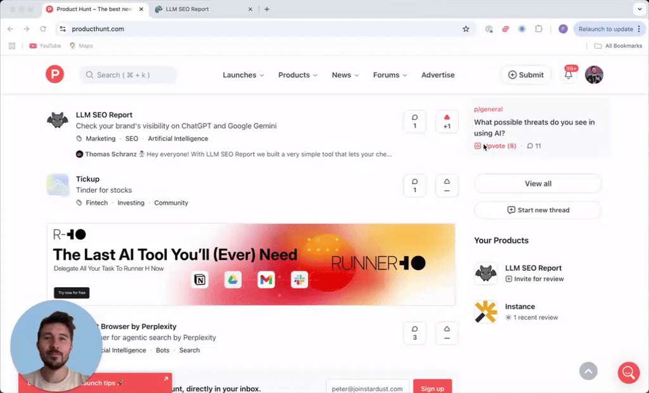Open Thomas Schranz comment preview
This screenshot has height=393, width=649.
(x=234, y=154)
